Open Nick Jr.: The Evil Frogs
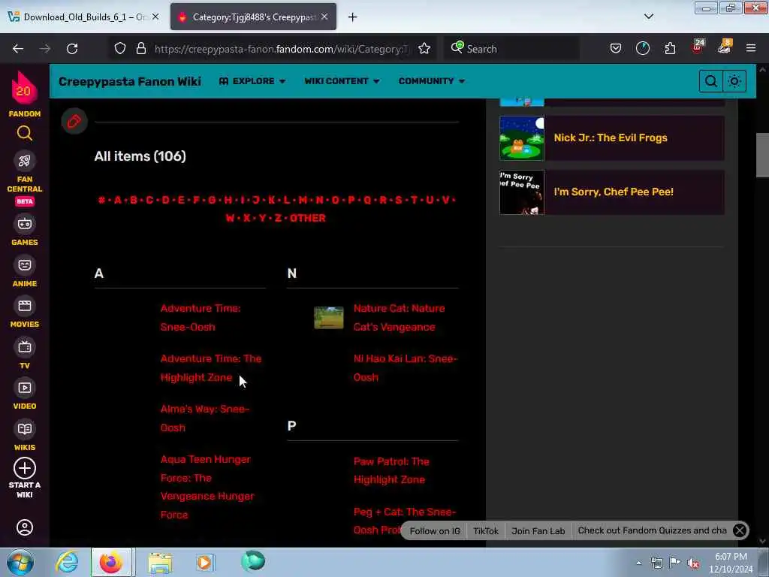The width and height of the screenshot is (769, 577). point(611,138)
